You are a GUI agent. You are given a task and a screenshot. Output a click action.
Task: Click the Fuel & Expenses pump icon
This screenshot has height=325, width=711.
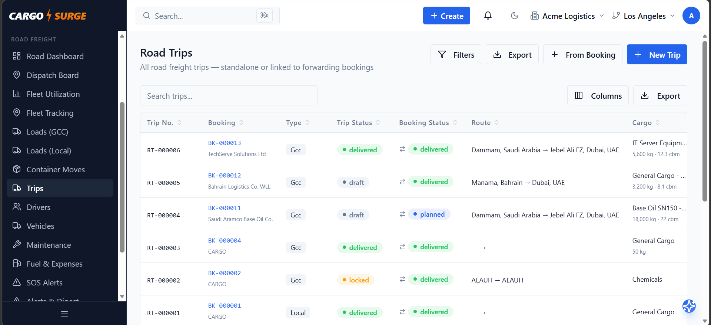pyautogui.click(x=17, y=263)
